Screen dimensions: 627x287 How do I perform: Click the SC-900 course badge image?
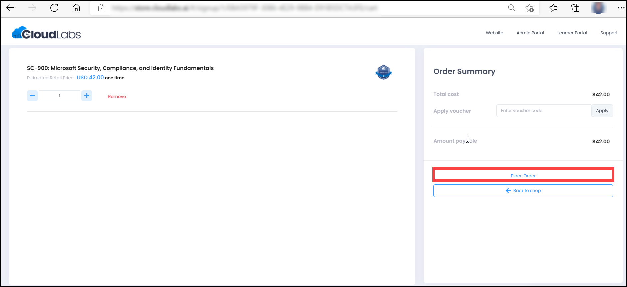[384, 72]
